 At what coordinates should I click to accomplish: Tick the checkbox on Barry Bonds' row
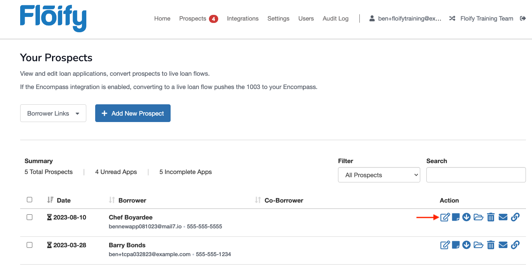29,245
